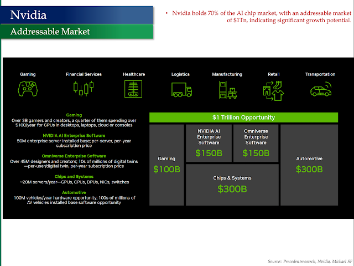The width and height of the screenshot is (354, 266).
Task: Click the Gaming $100B tile
Action: [166, 165]
